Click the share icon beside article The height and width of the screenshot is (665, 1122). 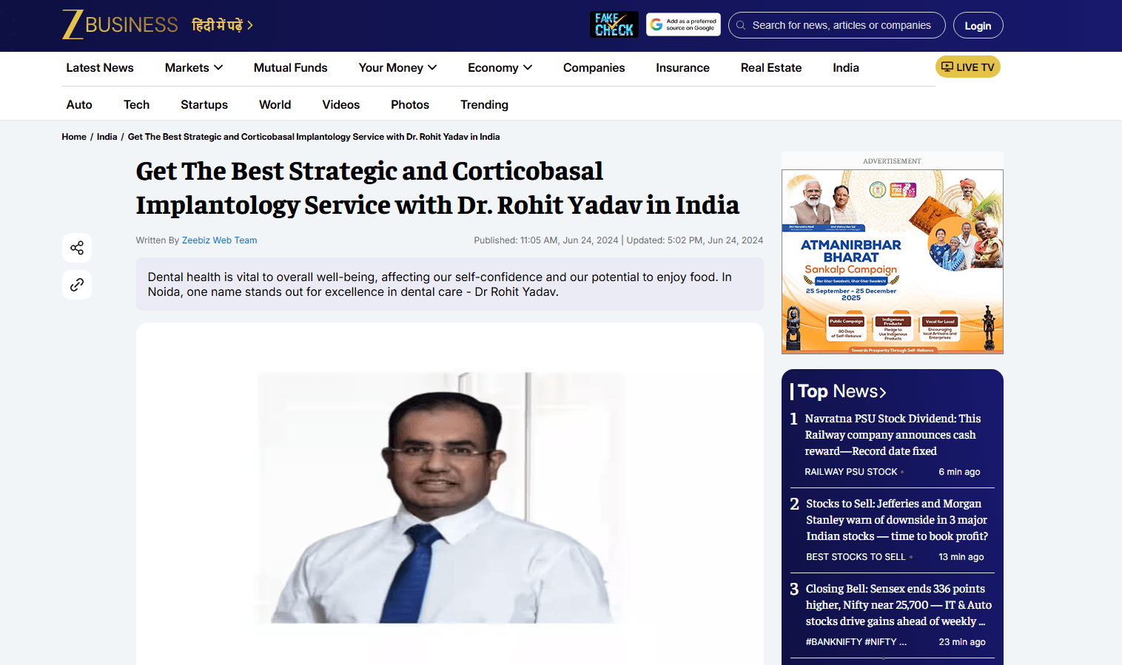coord(77,248)
